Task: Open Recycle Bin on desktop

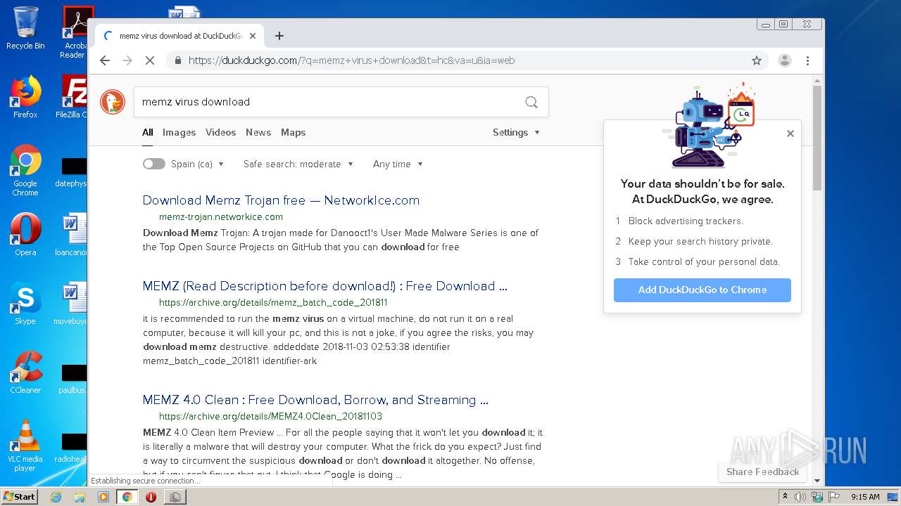Action: 25,28
